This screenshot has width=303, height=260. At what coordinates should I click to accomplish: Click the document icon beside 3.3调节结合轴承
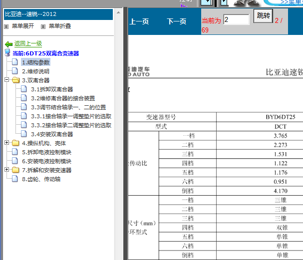[x=24, y=107]
